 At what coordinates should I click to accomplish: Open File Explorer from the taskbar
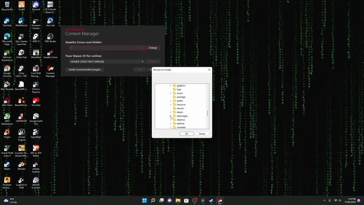coord(178,200)
